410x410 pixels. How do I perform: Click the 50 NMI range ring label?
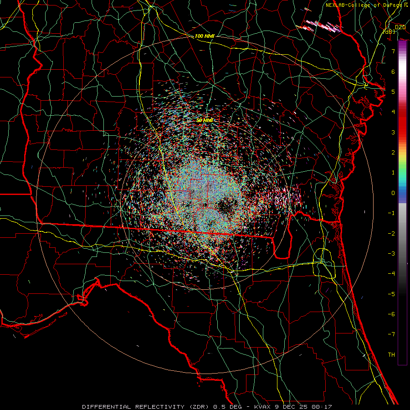[x=205, y=120]
